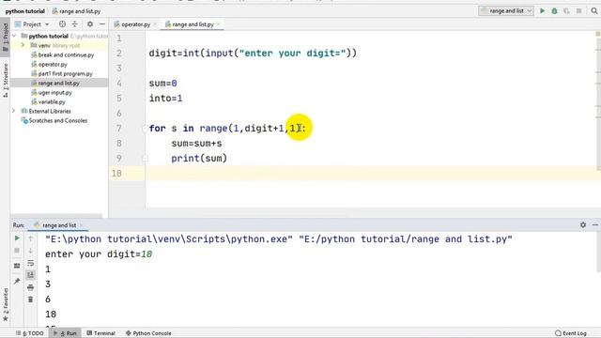This screenshot has width=601, height=338.
Task: Expand the venv folder
Action: (x=23, y=45)
